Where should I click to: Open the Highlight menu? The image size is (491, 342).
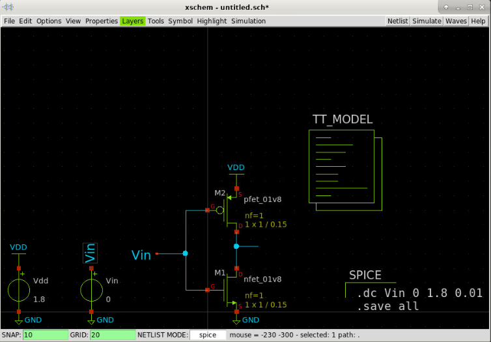(212, 21)
